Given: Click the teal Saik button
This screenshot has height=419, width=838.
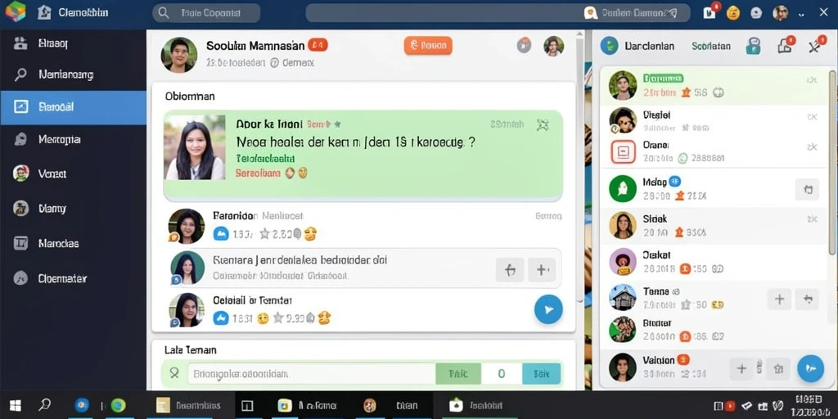Looking at the screenshot, I should [x=541, y=374].
